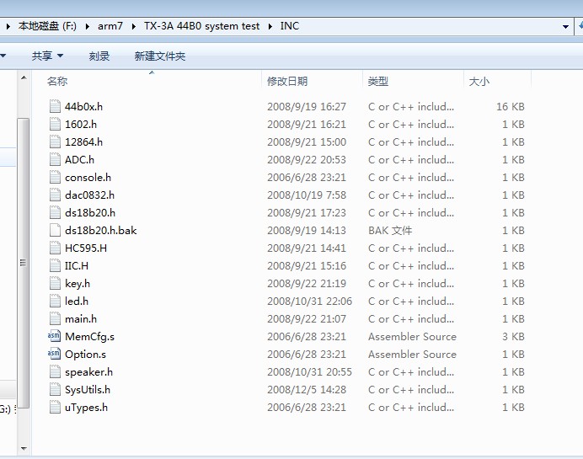Select the 12864.h file icon
The height and width of the screenshot is (459, 583).
point(55,142)
